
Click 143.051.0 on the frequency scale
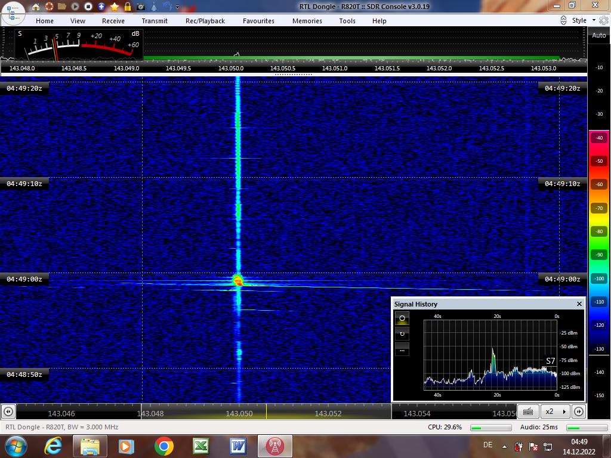coord(335,68)
